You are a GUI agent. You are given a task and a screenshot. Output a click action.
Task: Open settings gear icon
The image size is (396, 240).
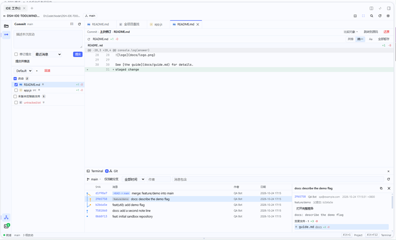(388, 16)
